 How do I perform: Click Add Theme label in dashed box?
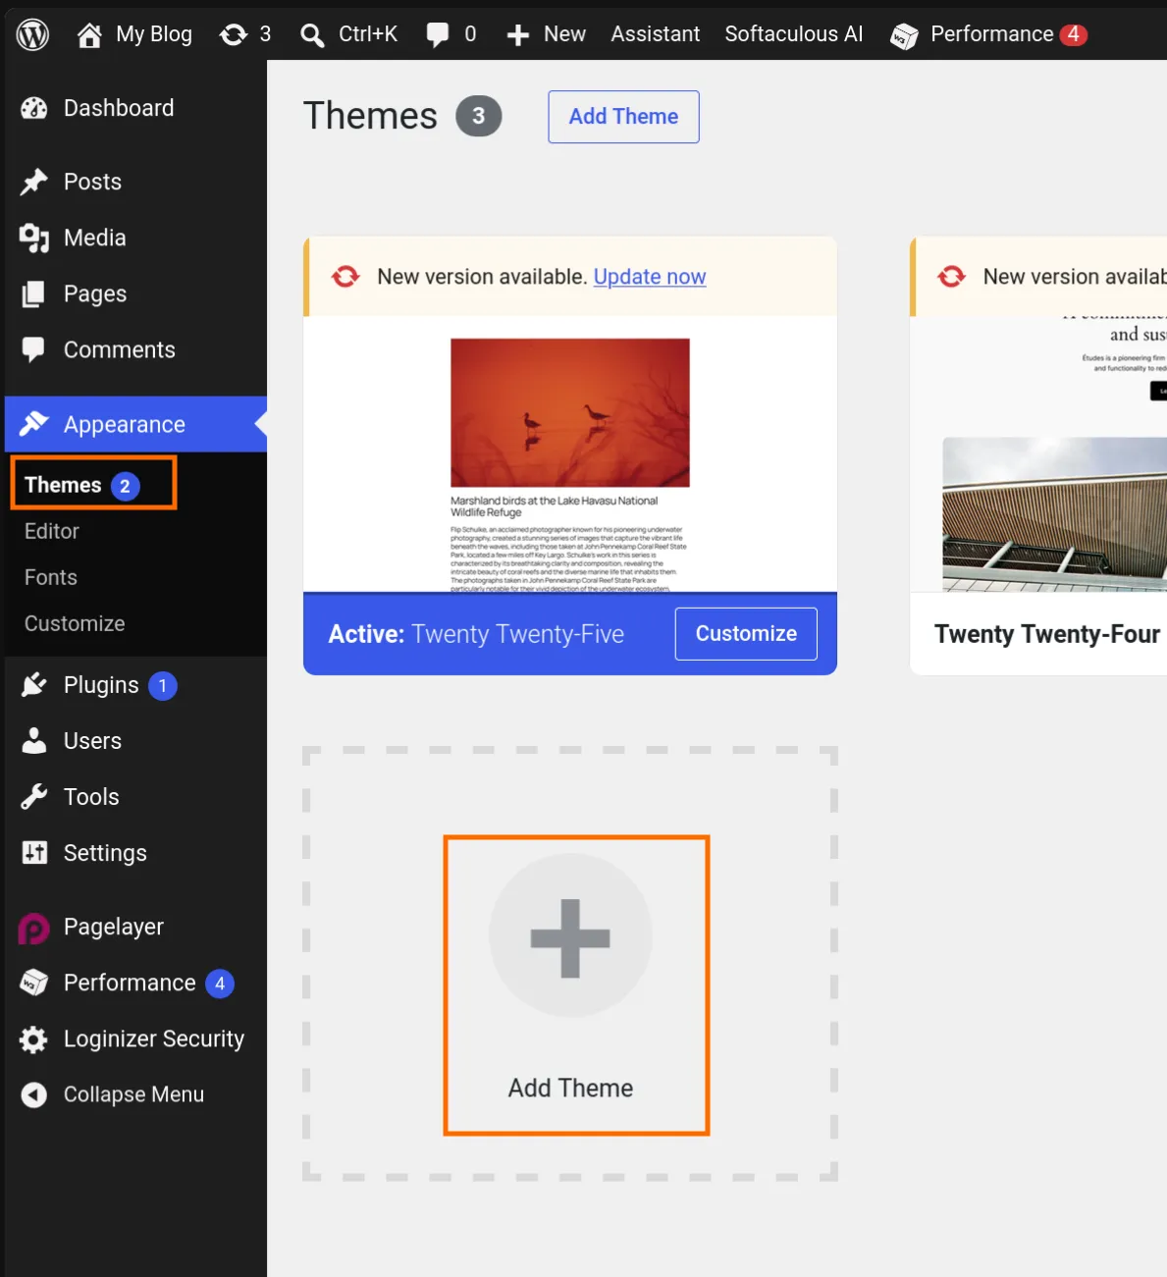[570, 1089]
